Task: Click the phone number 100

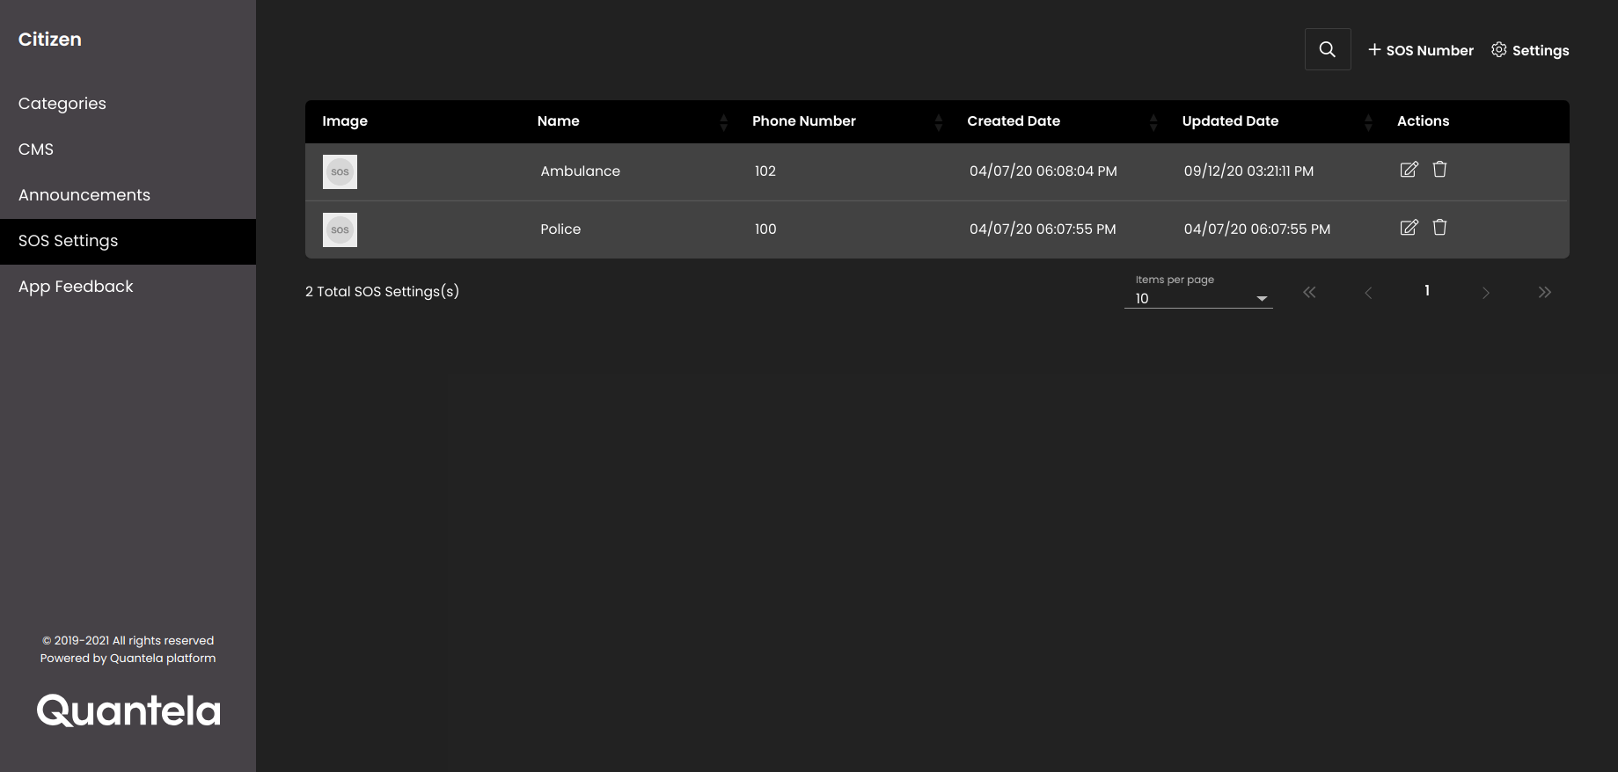Action: [x=765, y=229]
